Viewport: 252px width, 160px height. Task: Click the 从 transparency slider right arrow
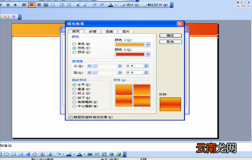(120, 66)
